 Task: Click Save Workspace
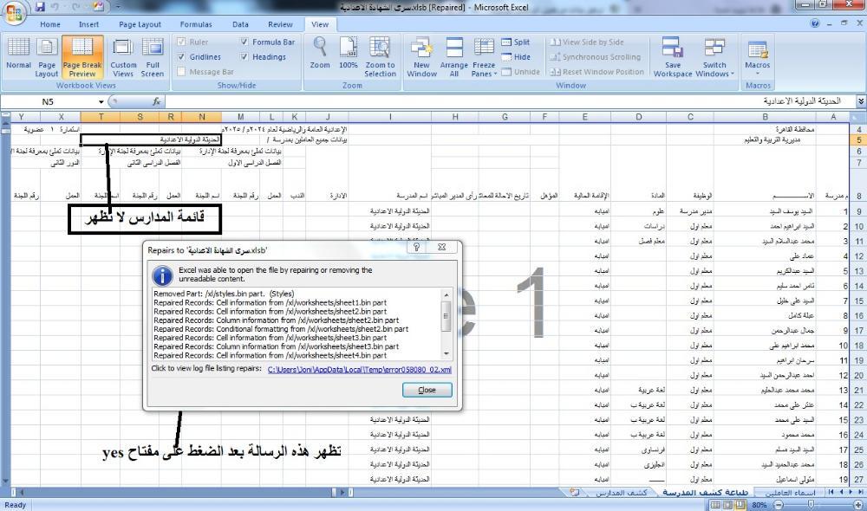pyautogui.click(x=673, y=57)
